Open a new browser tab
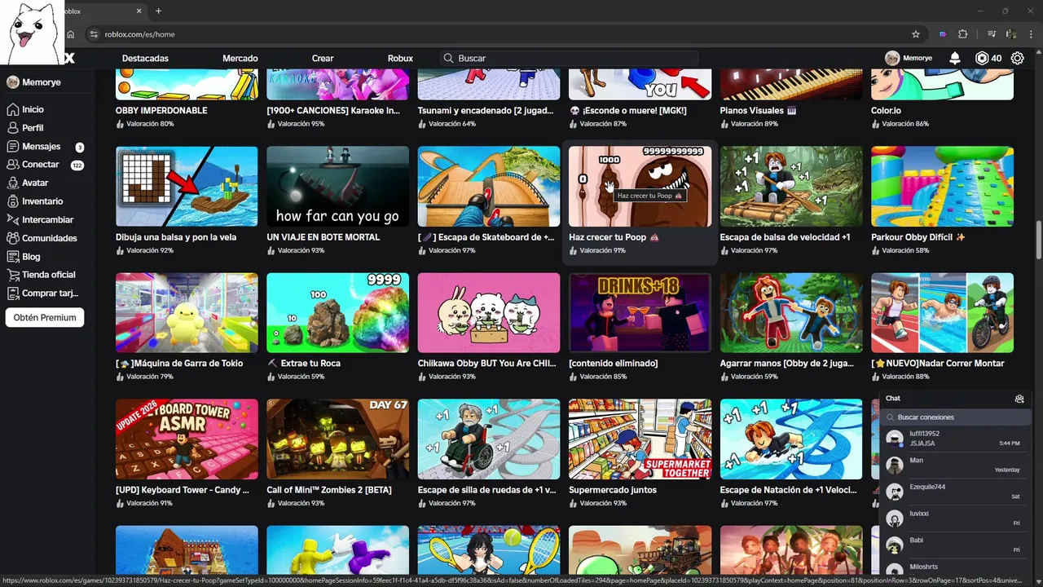 [x=158, y=11]
